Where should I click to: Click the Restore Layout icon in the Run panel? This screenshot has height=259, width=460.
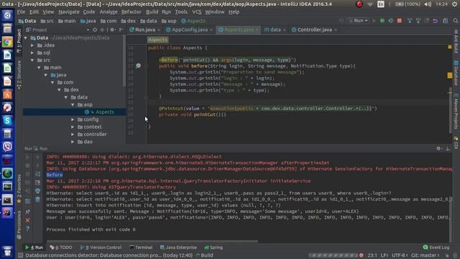point(27,201)
